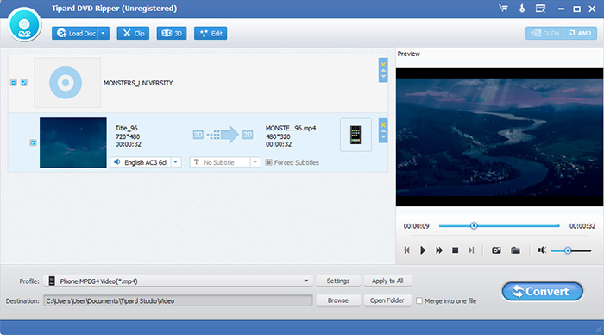Click the MONSTERS_UNIVERSITY disc title text

point(138,83)
